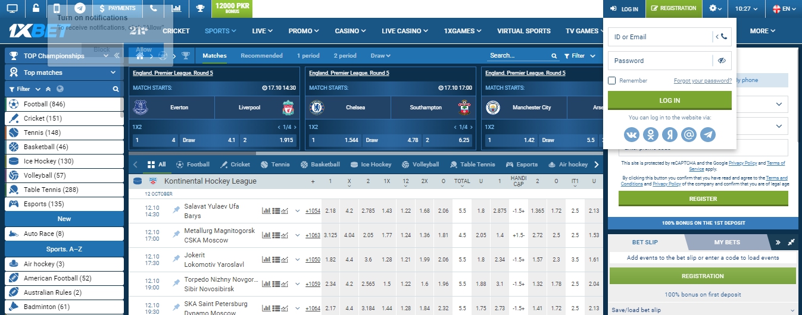Open the More menu in navigation

click(762, 31)
